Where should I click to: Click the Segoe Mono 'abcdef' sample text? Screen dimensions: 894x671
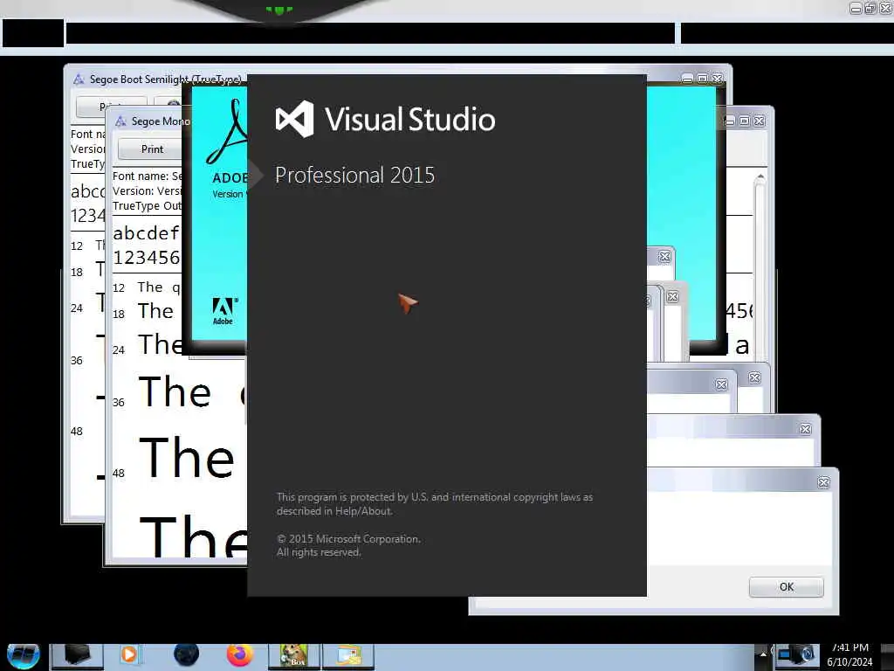click(146, 232)
